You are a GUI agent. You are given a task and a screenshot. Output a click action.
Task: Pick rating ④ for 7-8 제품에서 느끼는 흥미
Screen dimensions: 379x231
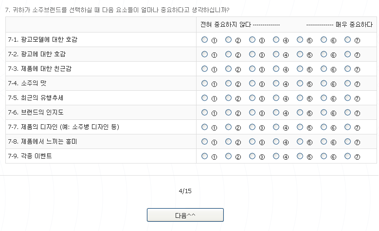276,142
